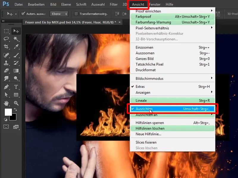Screen dimensions: 238x178
Task: Select the Healing Brush tool
Action: pyautogui.click(x=6, y=55)
